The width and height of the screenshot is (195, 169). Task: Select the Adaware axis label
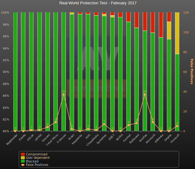(159, 138)
